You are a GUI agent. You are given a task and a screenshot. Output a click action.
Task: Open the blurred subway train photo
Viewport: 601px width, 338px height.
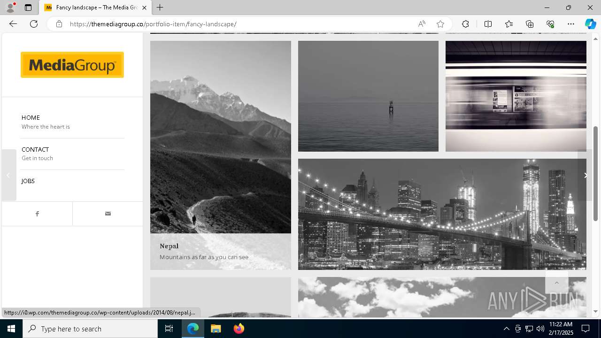(x=516, y=96)
